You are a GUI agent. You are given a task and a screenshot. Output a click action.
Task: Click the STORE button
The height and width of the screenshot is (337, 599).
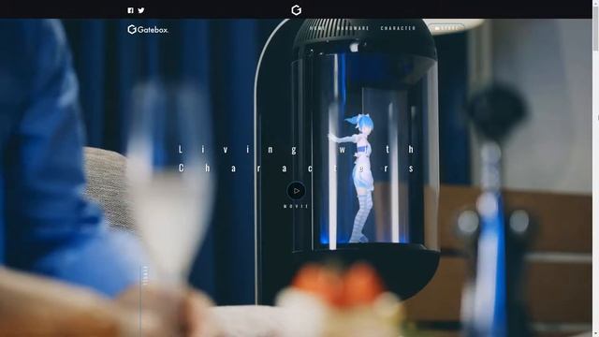pos(446,28)
